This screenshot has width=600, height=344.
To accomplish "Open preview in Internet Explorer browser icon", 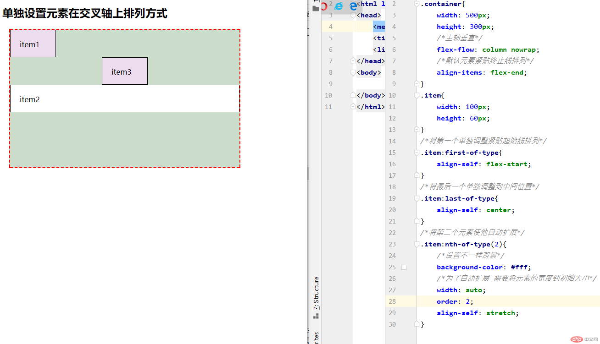I will click(339, 6).
